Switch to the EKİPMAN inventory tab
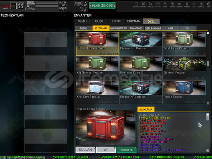Image resolution: width=212 pixels, height=159 pixels. coord(134,21)
